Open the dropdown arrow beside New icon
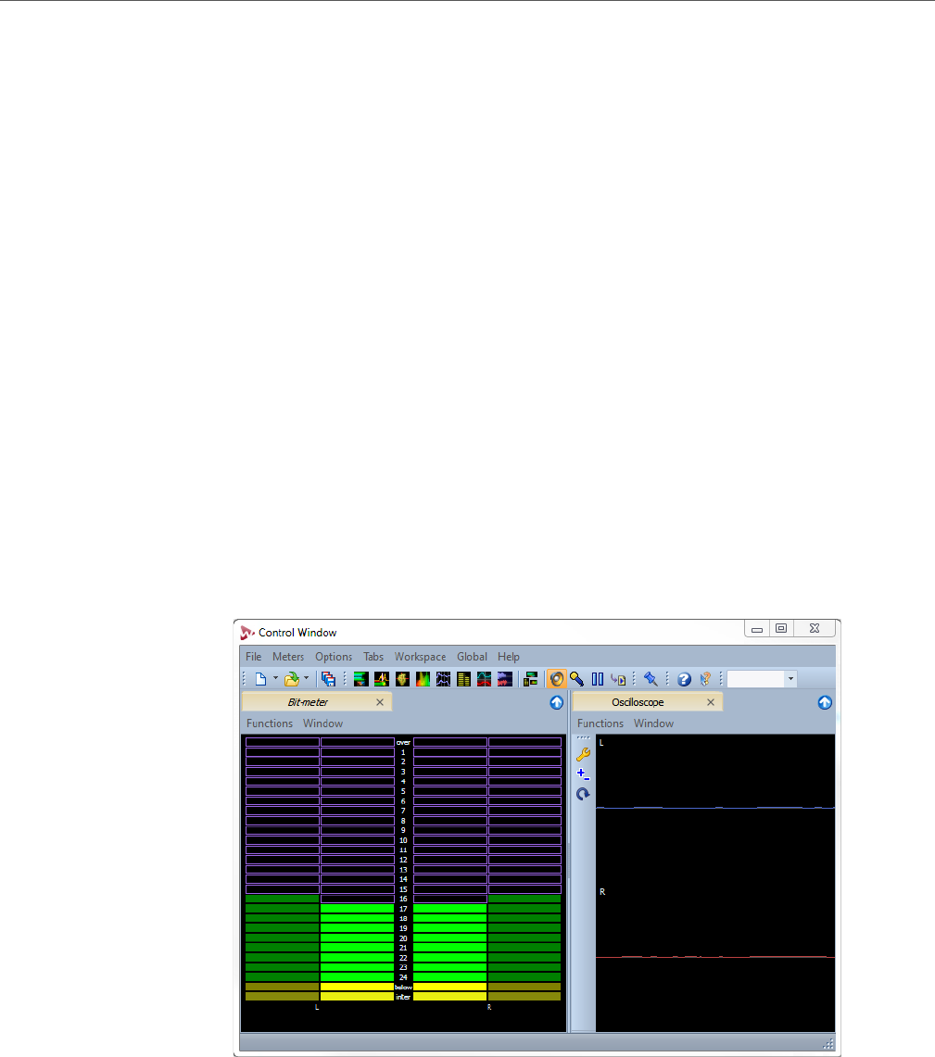Screen dimensions: 935x1057 276,679
